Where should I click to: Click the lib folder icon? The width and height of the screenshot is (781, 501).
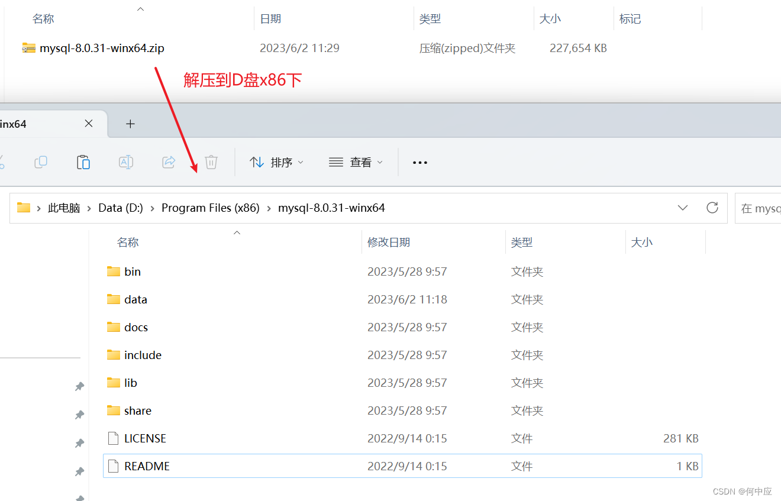tap(114, 382)
